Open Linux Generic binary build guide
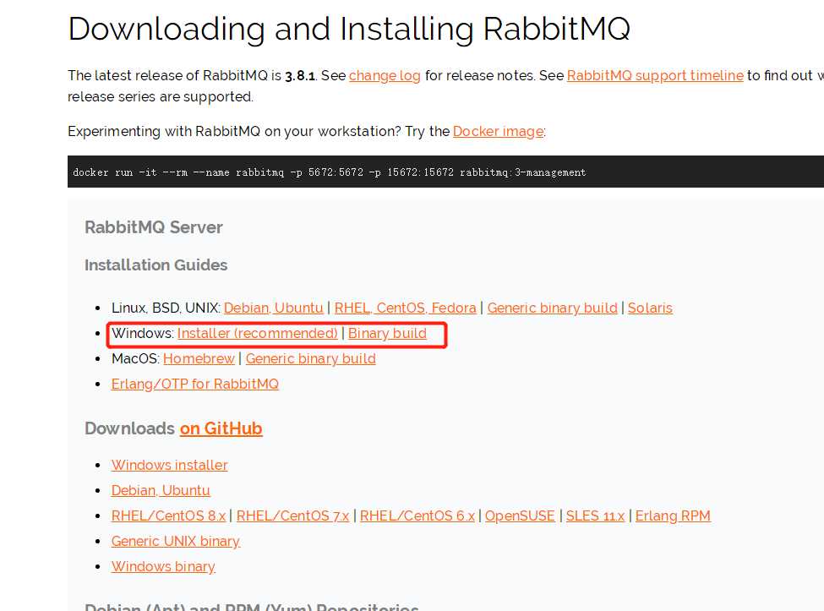The height and width of the screenshot is (611, 824). pyautogui.click(x=553, y=308)
